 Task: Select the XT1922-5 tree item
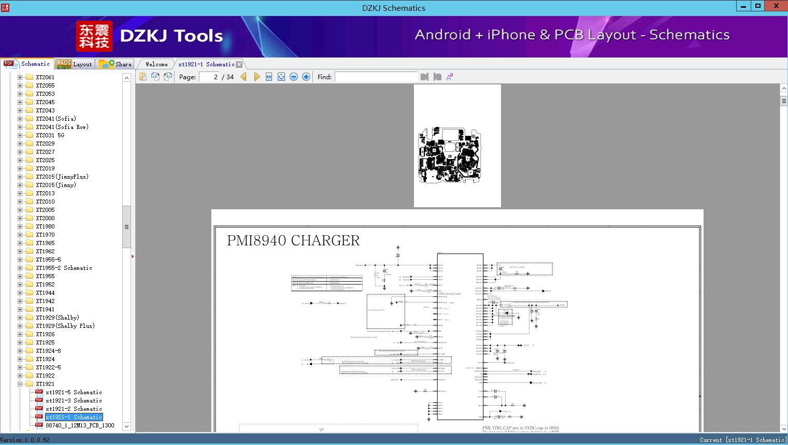[x=48, y=367]
